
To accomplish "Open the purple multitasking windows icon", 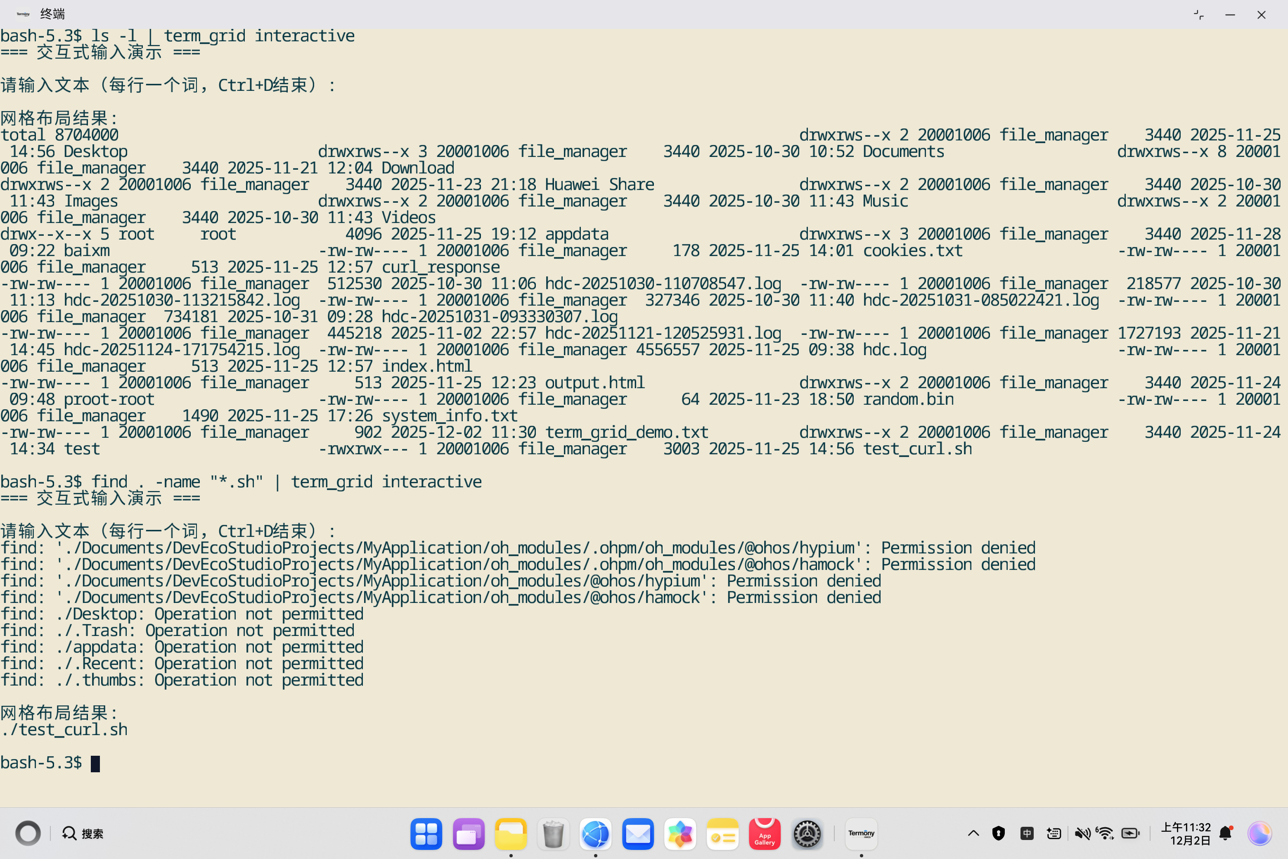I will pyautogui.click(x=468, y=833).
